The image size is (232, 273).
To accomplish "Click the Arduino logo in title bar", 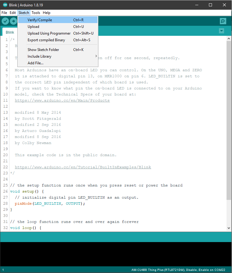I will pos(5,5).
